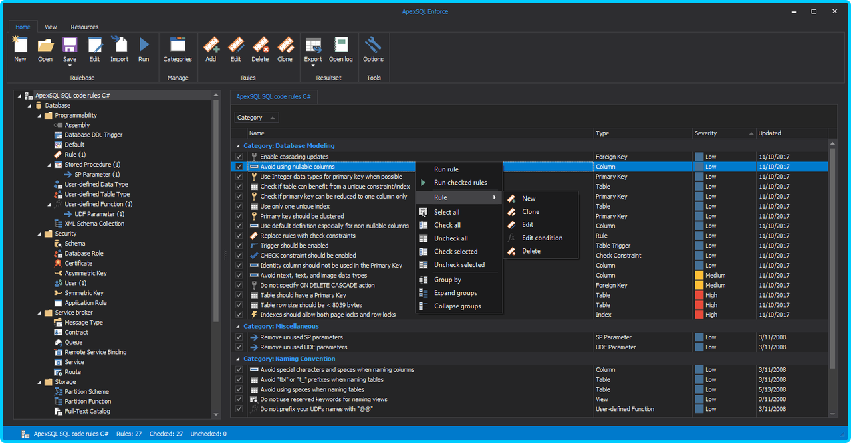The width and height of the screenshot is (851, 443).
Task: Sort by Name column header
Action: (x=420, y=133)
